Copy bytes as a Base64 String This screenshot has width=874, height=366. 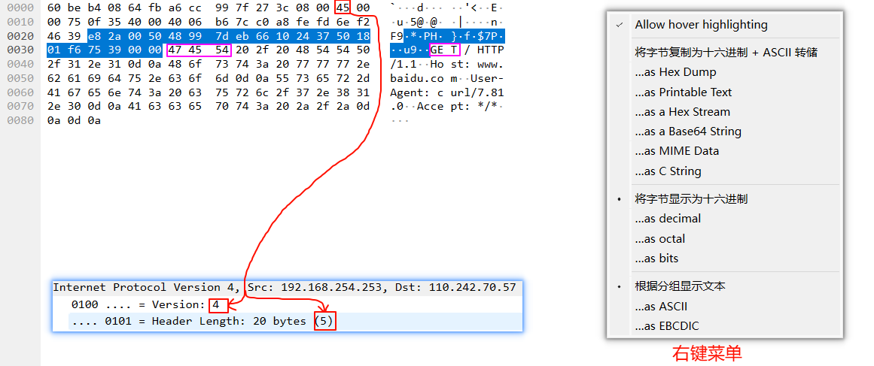click(x=687, y=132)
